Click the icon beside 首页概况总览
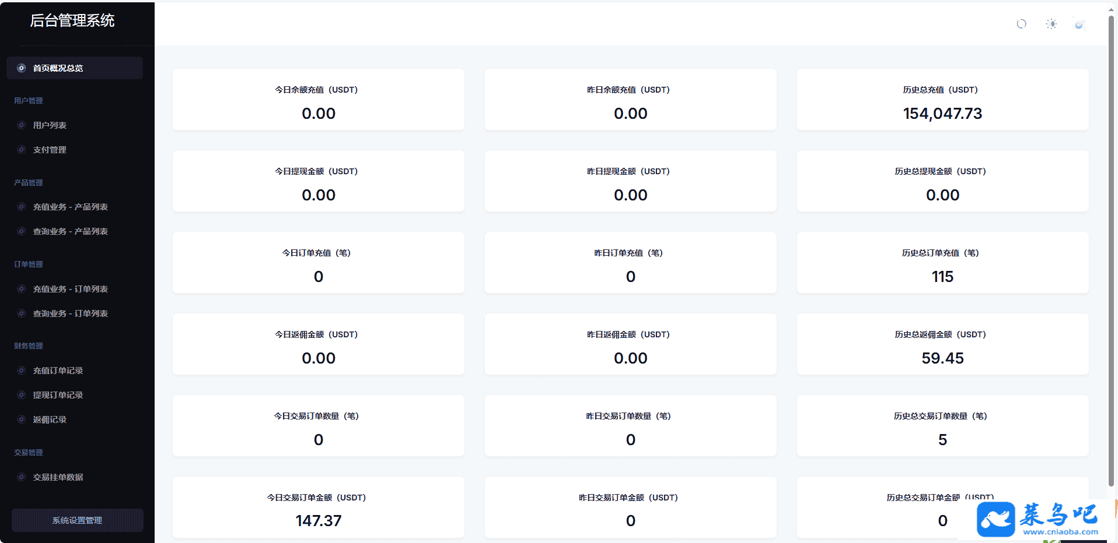The width and height of the screenshot is (1118, 543). pos(22,68)
